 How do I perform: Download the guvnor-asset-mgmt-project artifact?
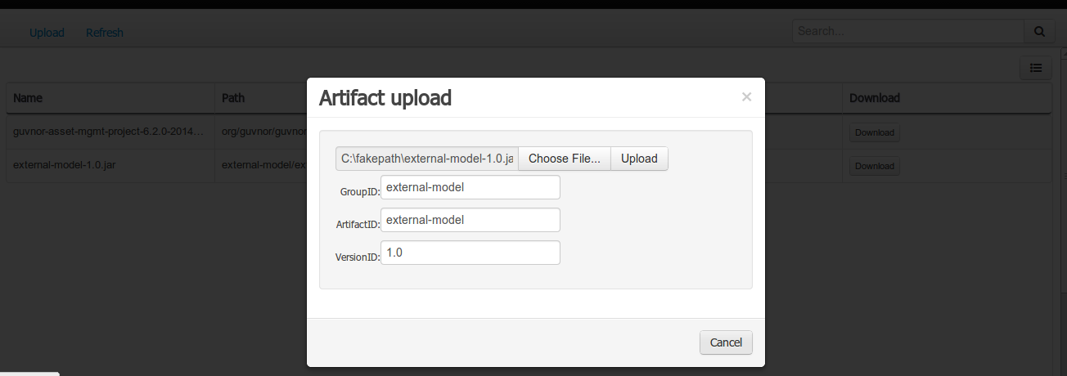pyautogui.click(x=874, y=132)
